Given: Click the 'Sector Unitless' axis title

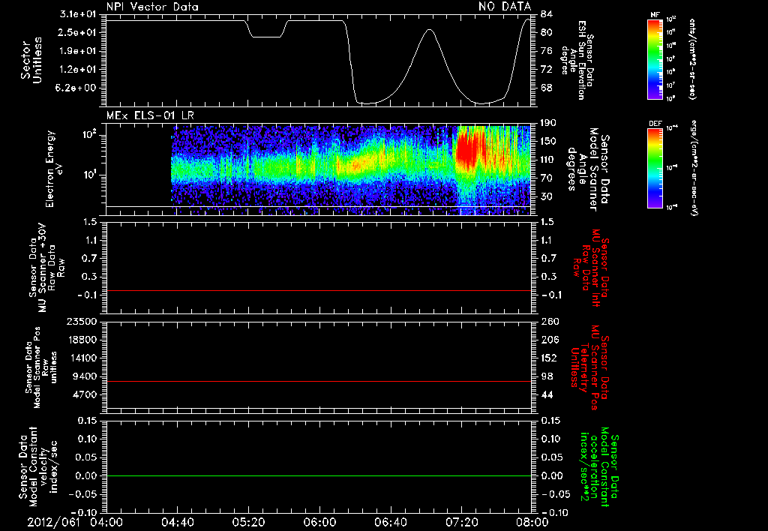Looking at the screenshot, I should (x=31, y=60).
